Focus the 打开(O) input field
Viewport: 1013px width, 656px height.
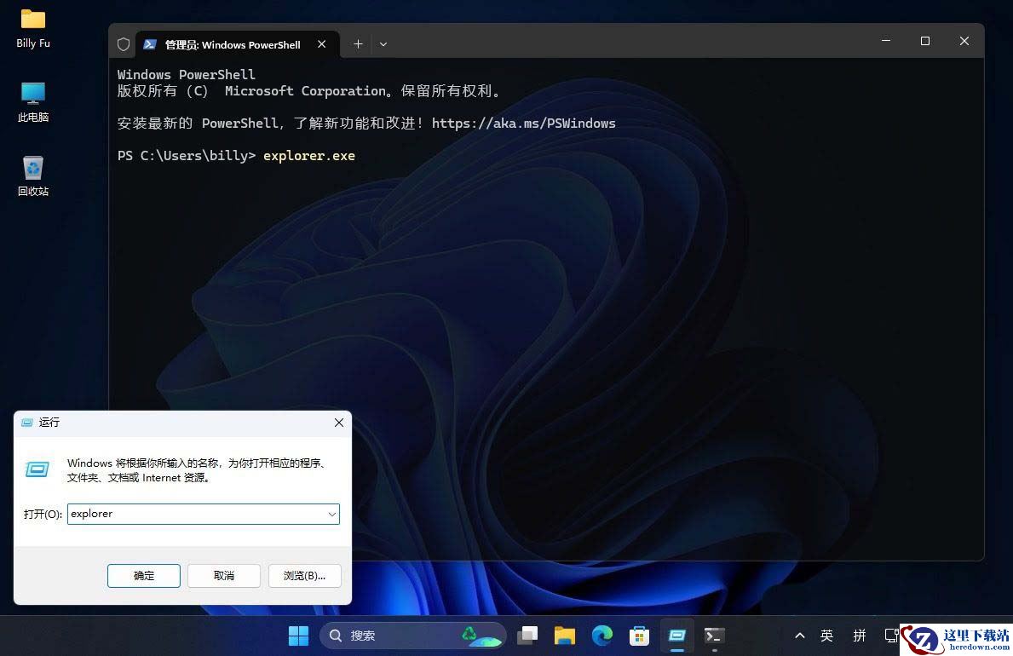(x=204, y=514)
